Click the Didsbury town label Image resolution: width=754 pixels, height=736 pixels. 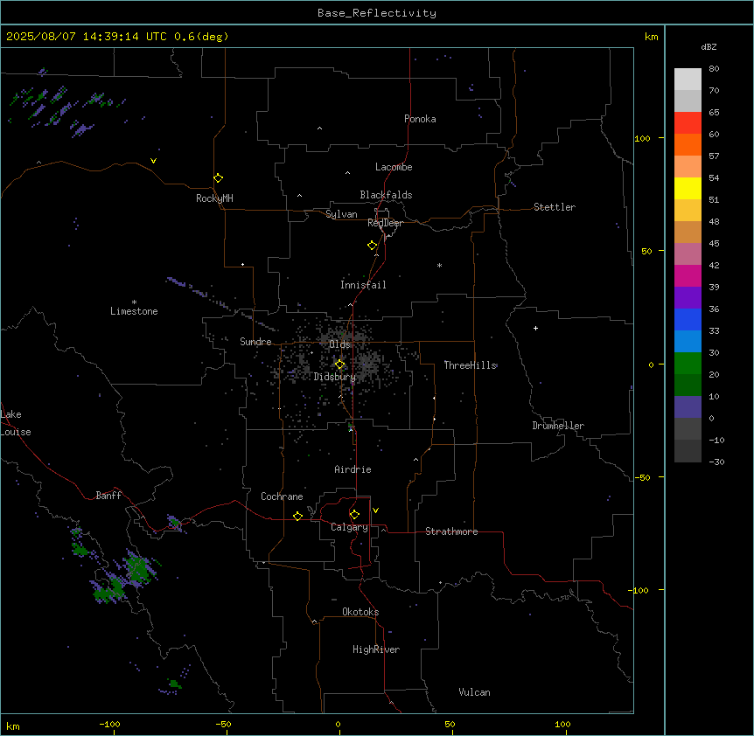tap(335, 377)
